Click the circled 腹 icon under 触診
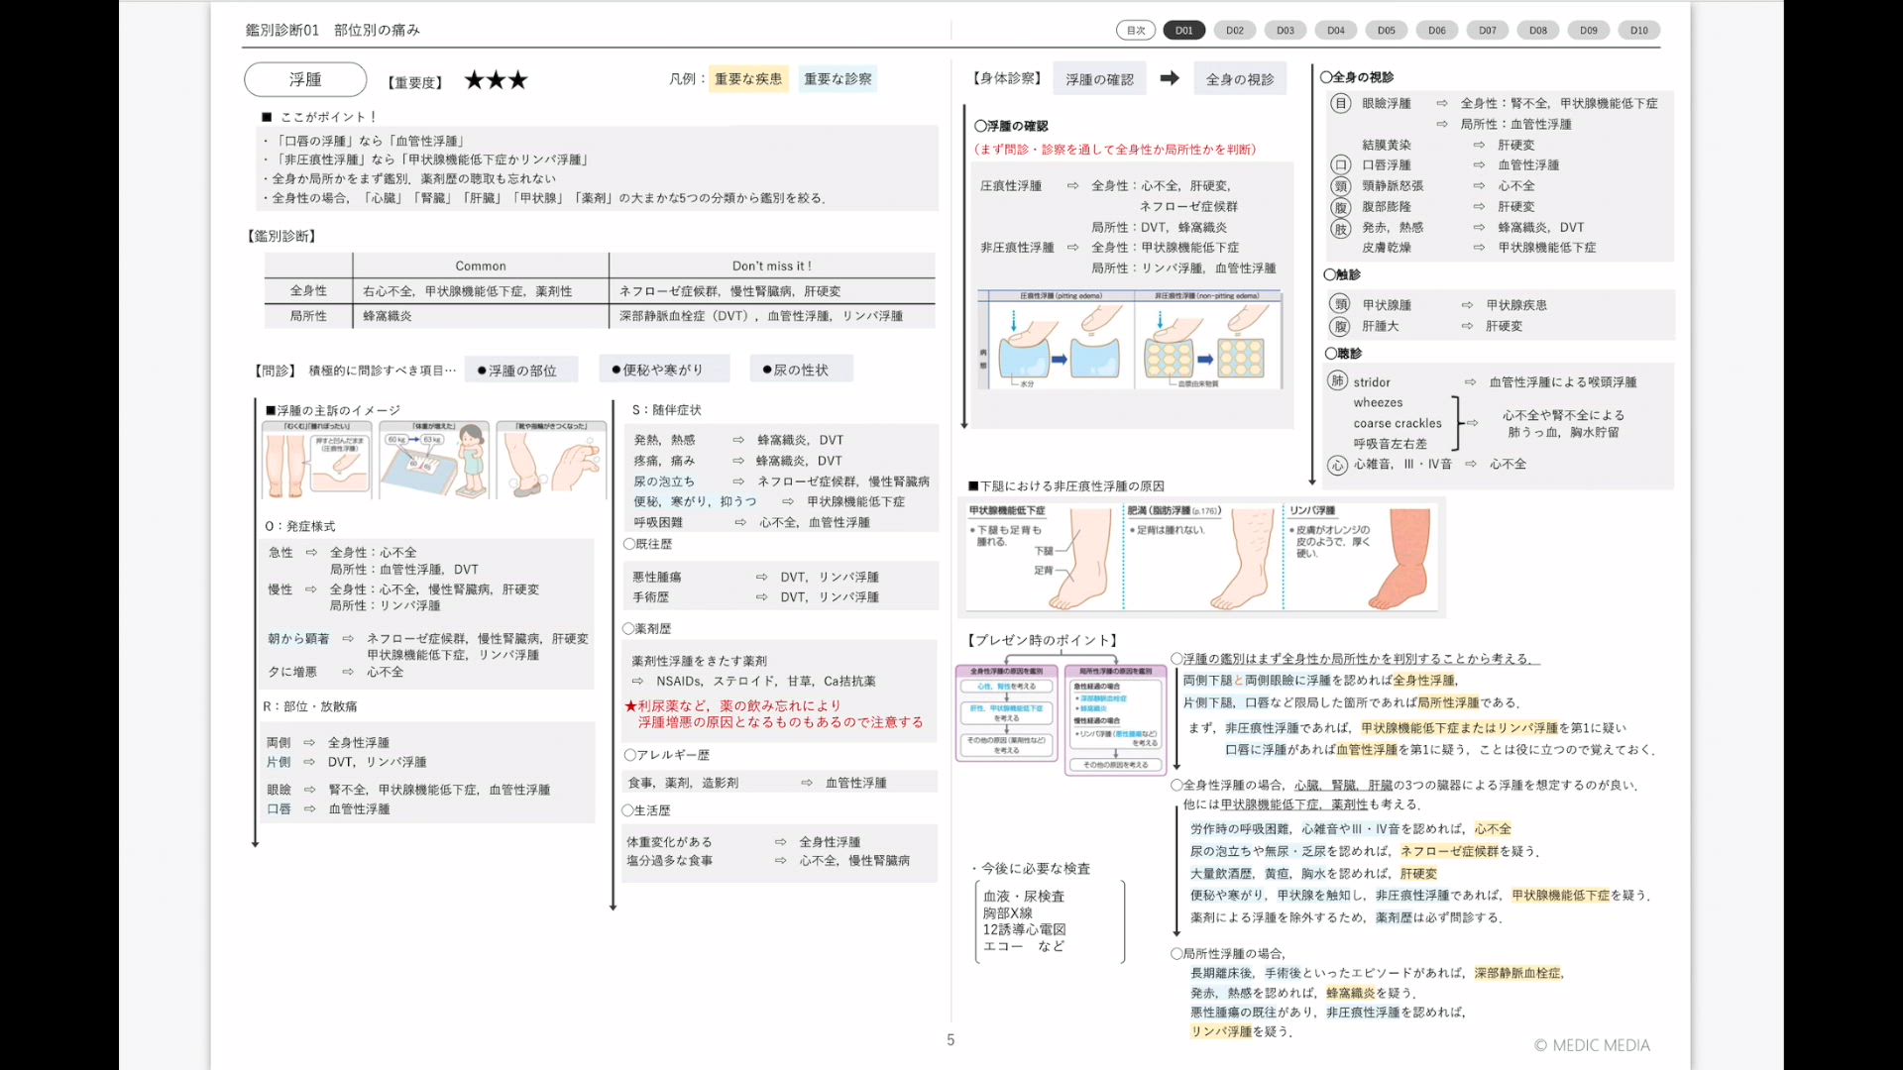The width and height of the screenshot is (1903, 1070). click(x=1340, y=326)
